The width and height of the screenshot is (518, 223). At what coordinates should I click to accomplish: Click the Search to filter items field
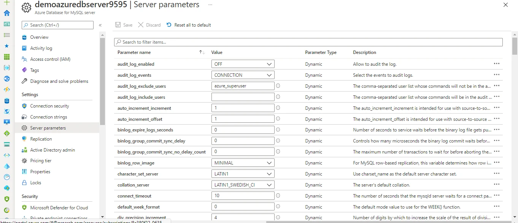coord(308,42)
